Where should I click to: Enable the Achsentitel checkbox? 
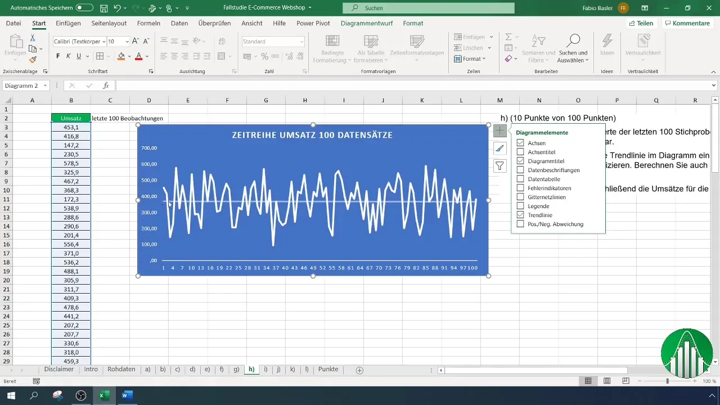tap(520, 152)
